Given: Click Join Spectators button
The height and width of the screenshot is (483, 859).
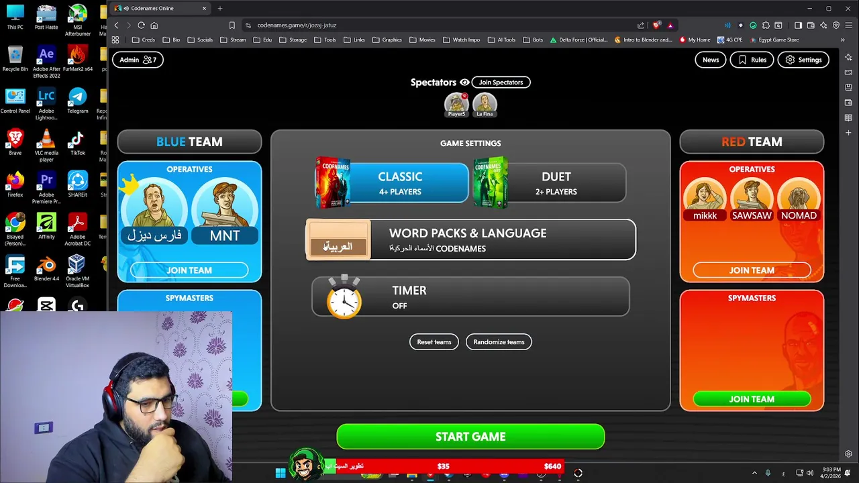Looking at the screenshot, I should (x=501, y=82).
